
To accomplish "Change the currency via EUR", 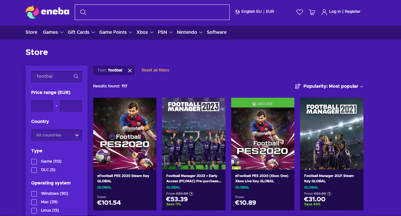I will pos(270,12).
